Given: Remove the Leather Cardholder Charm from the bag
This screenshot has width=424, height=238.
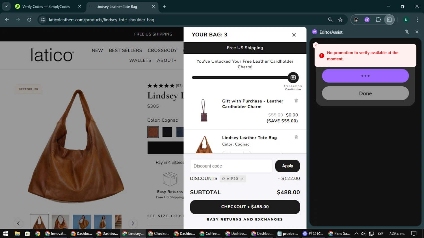Looking at the screenshot, I should (x=296, y=101).
